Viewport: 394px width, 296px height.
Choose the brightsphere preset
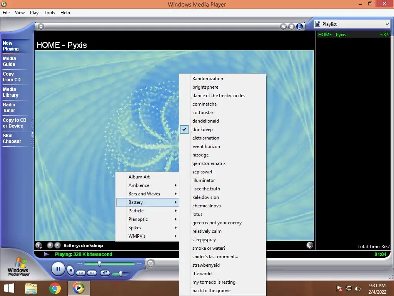point(223,87)
